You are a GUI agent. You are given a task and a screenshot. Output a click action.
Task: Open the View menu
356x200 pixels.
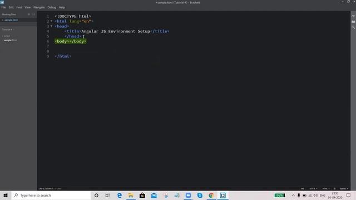(27, 7)
